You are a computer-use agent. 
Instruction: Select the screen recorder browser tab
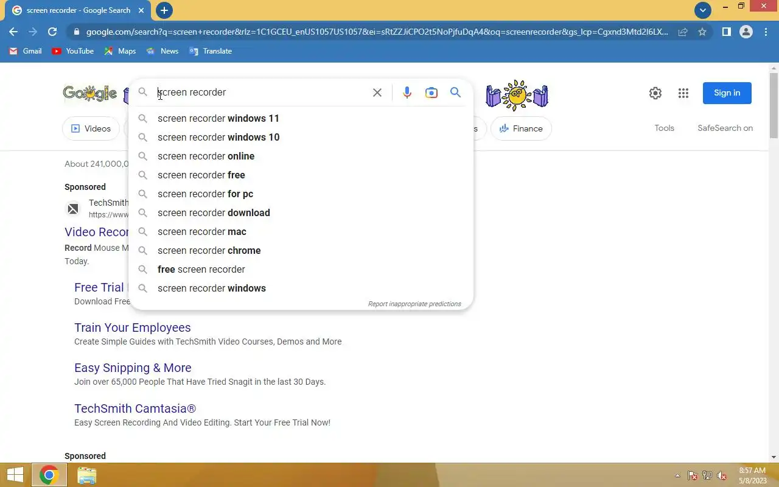click(x=78, y=10)
